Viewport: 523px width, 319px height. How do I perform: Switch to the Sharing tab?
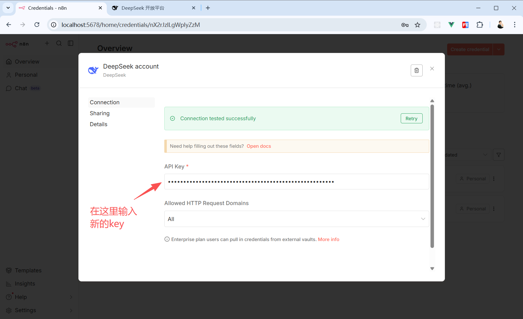100,113
